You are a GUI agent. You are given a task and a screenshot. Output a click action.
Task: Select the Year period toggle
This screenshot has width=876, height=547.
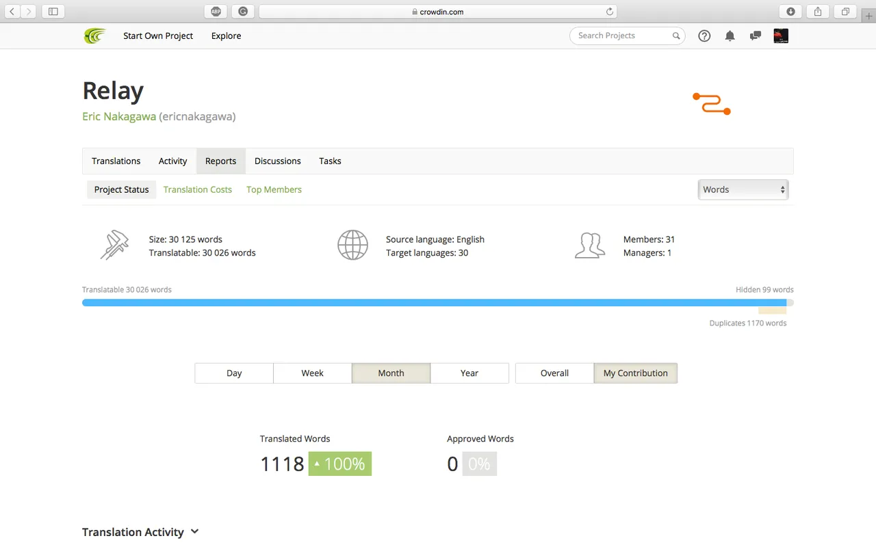click(469, 373)
